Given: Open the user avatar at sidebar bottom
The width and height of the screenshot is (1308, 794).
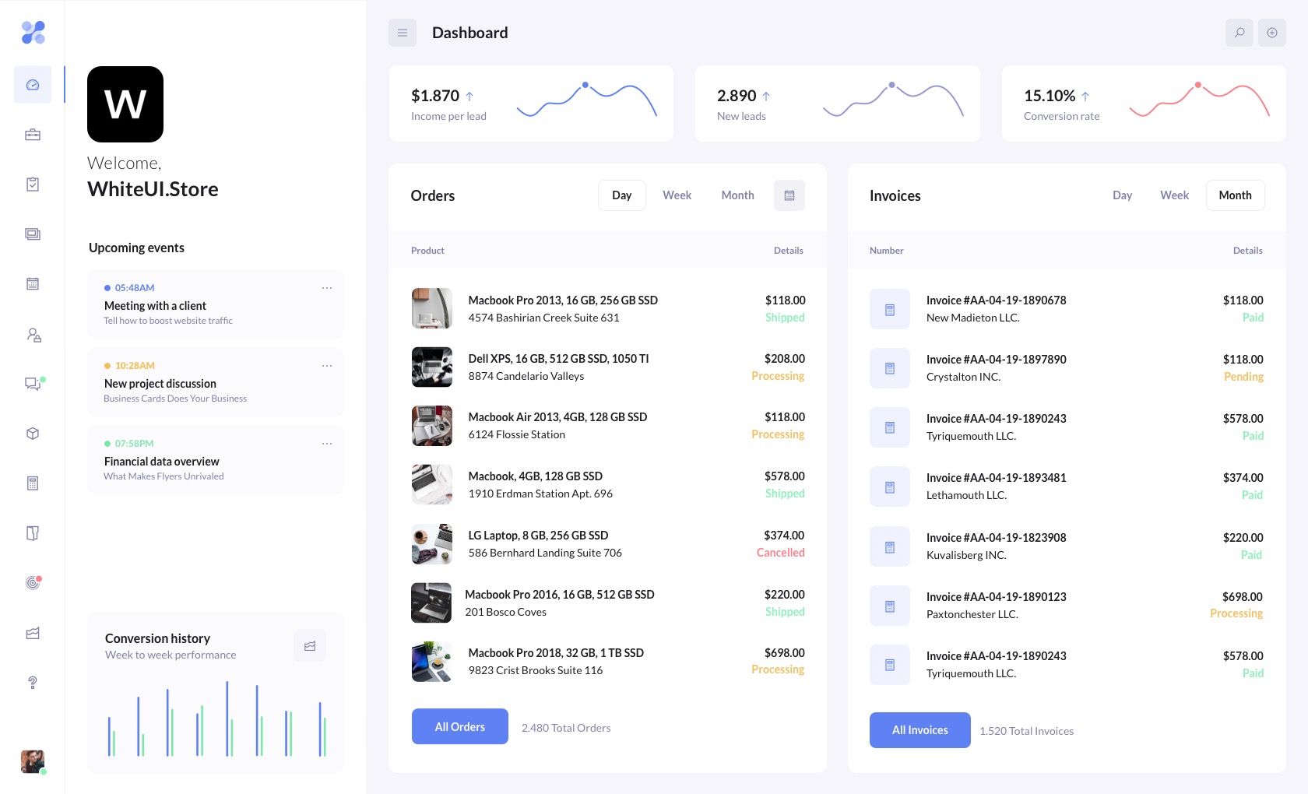Looking at the screenshot, I should pyautogui.click(x=33, y=761).
